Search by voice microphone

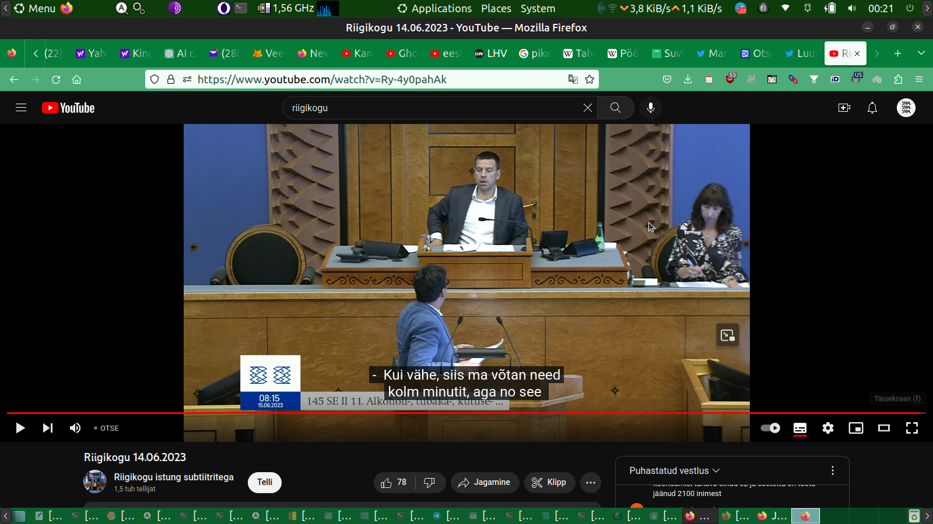(651, 108)
